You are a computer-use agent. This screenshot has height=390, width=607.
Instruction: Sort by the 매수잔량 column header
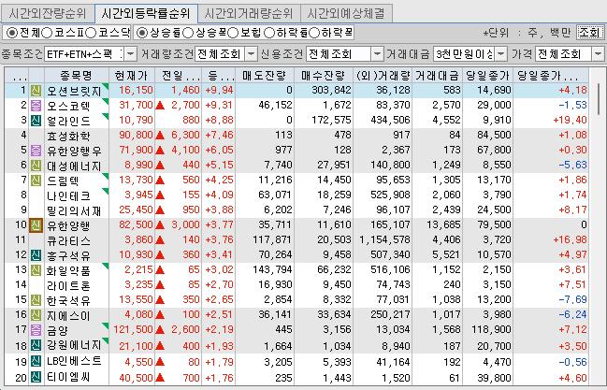324,76
